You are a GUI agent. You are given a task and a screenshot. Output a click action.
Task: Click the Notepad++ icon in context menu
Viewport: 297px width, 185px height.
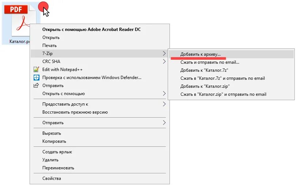36,70
